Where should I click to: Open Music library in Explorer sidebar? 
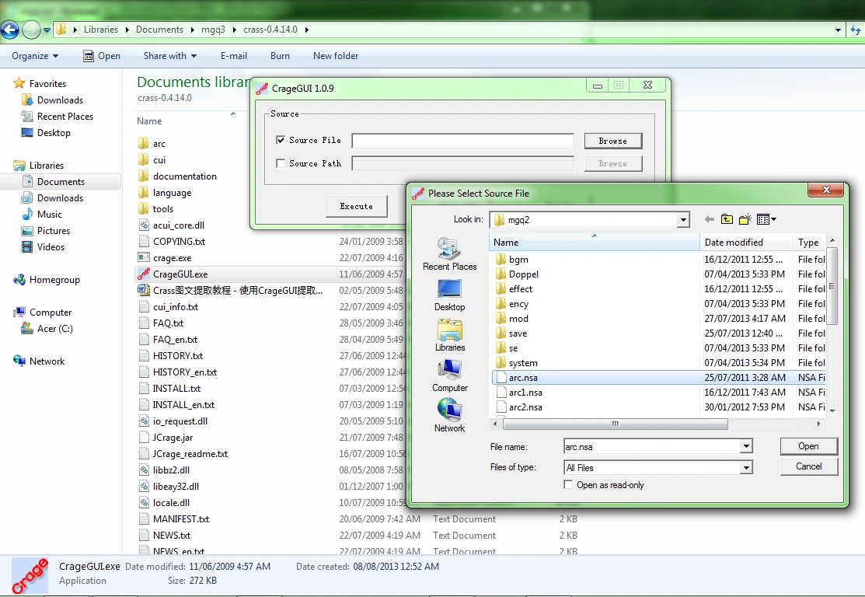[x=49, y=214]
